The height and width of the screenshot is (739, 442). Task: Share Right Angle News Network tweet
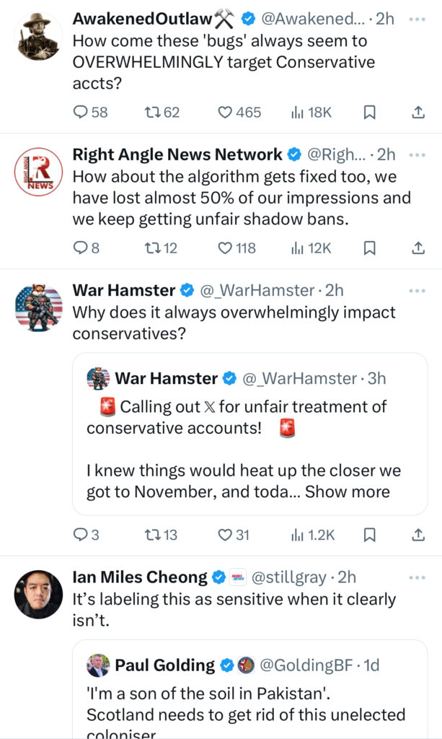(417, 248)
